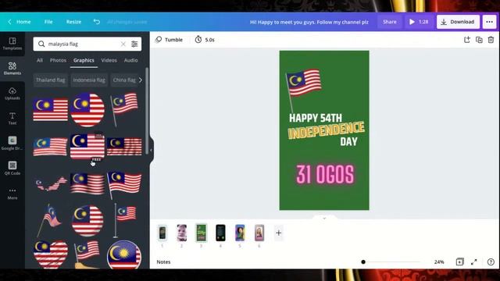Open the Elements sidebar panel

12,69
